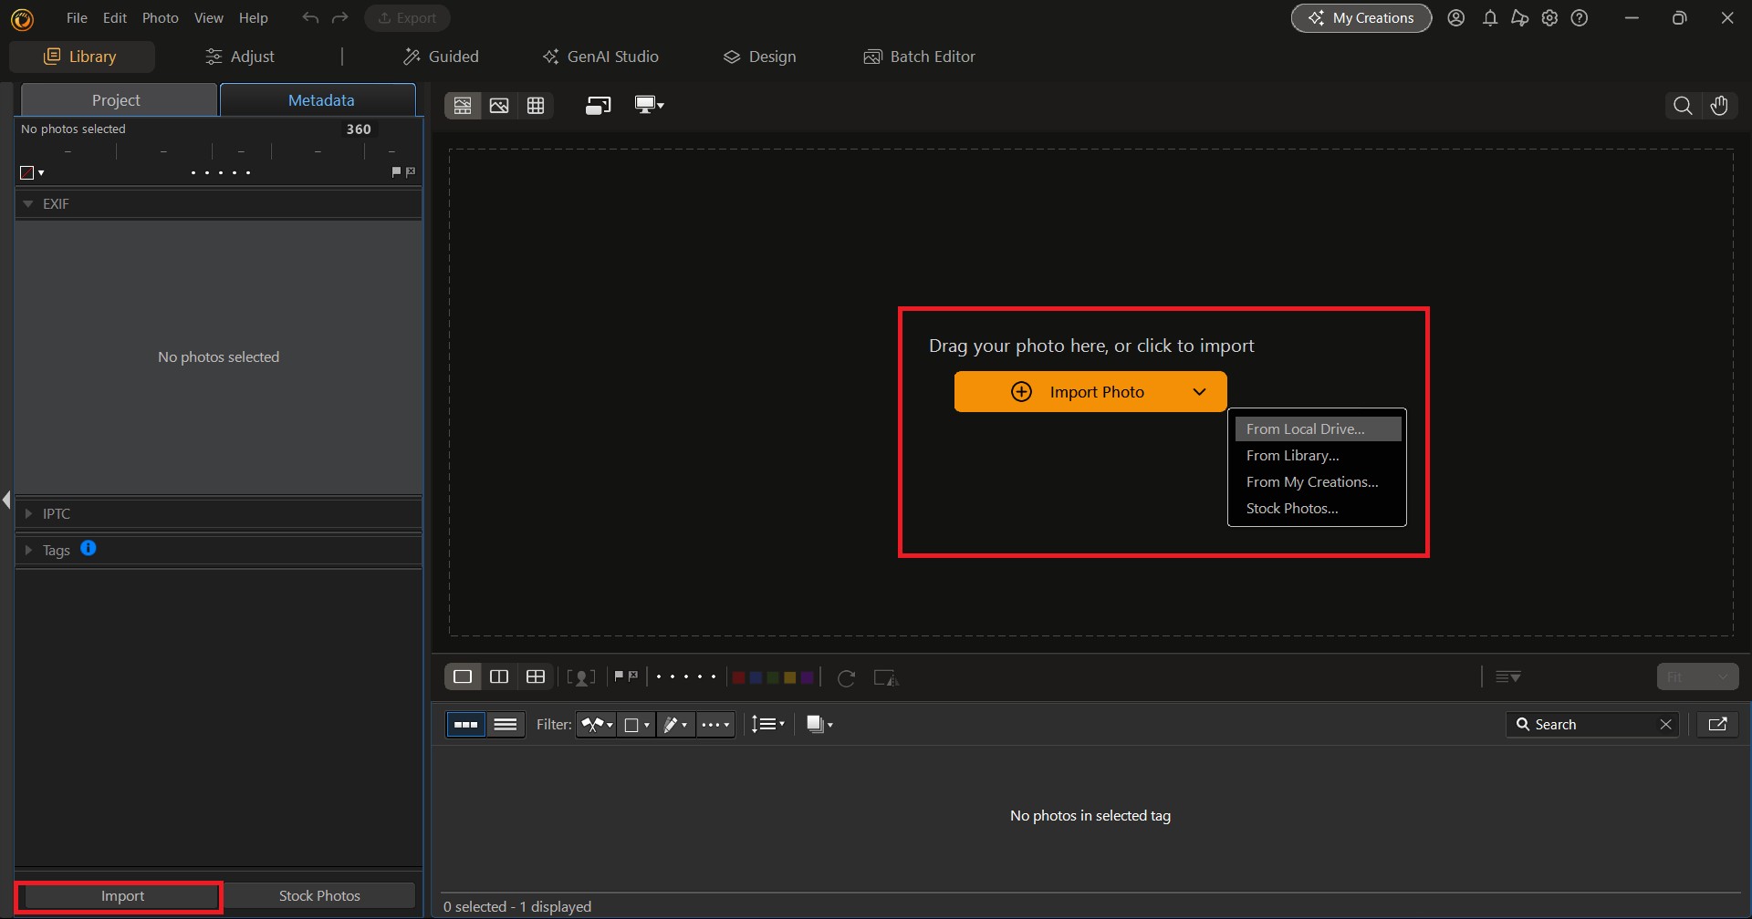The width and height of the screenshot is (1752, 919).
Task: Switch filmstrip to list display mode
Action: (x=506, y=724)
